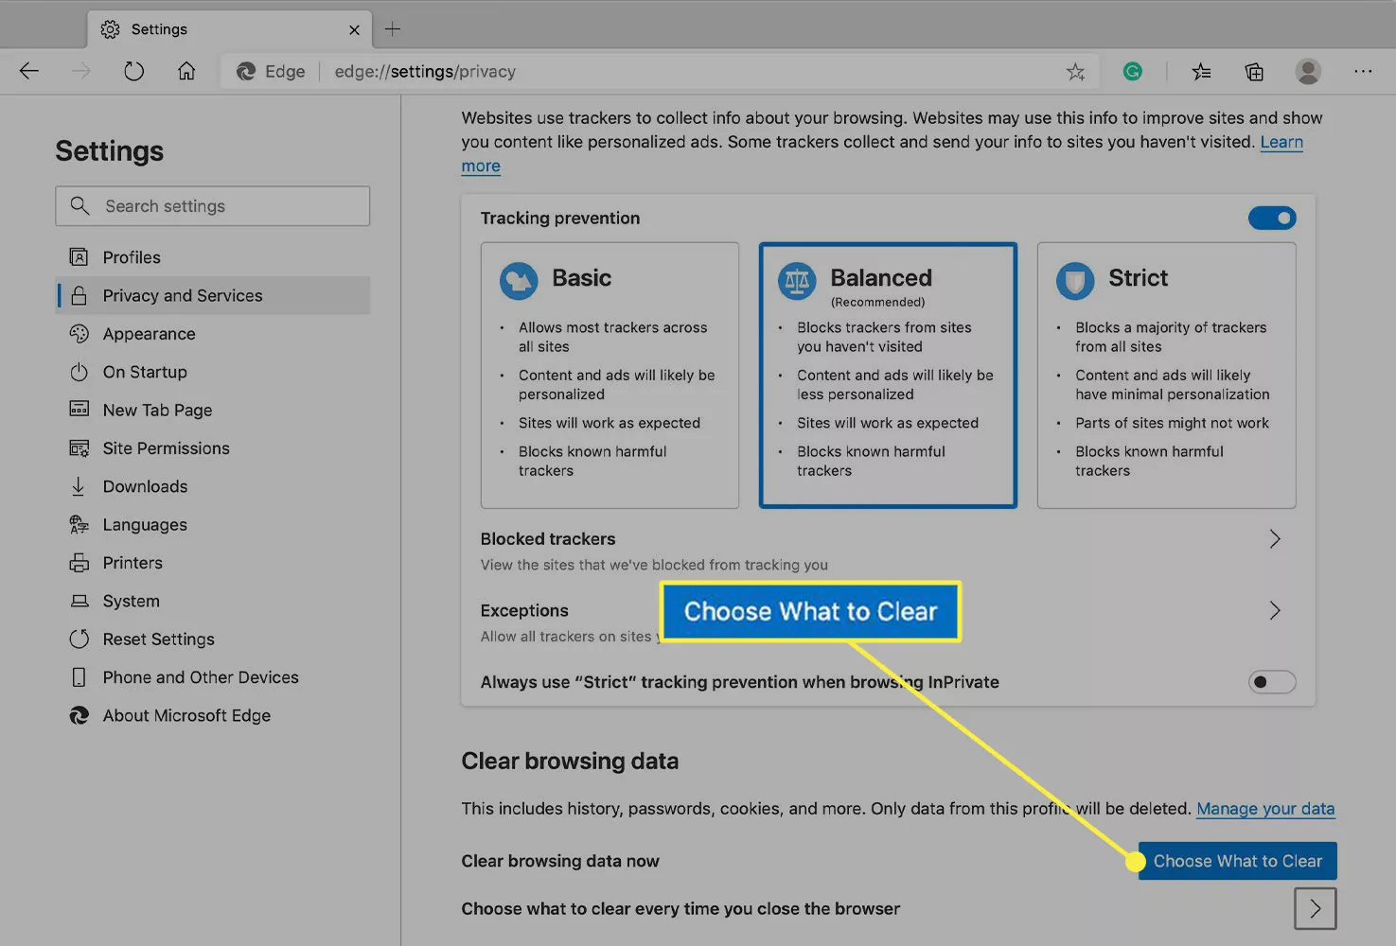Expand clear on browser close chevron
This screenshot has height=946, width=1396.
pyautogui.click(x=1316, y=908)
